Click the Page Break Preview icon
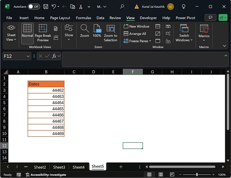This screenshot has height=178, width=231. click(x=43, y=29)
